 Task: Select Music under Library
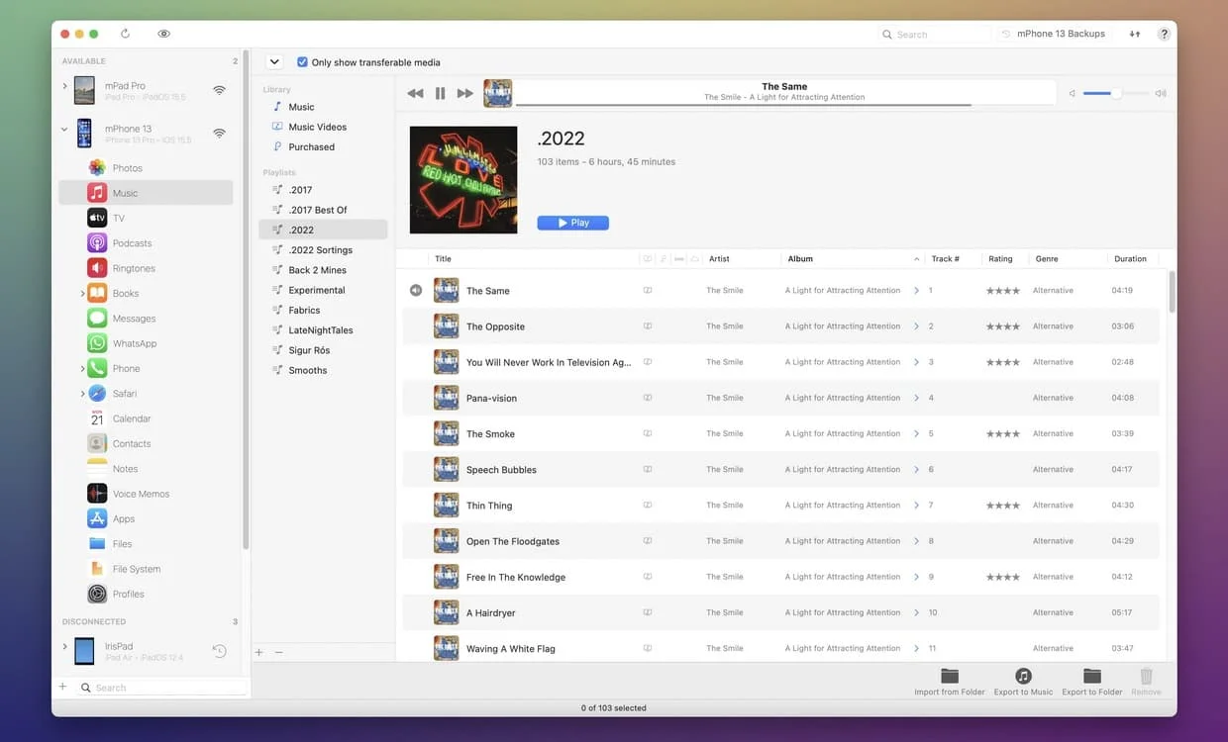pyautogui.click(x=301, y=107)
